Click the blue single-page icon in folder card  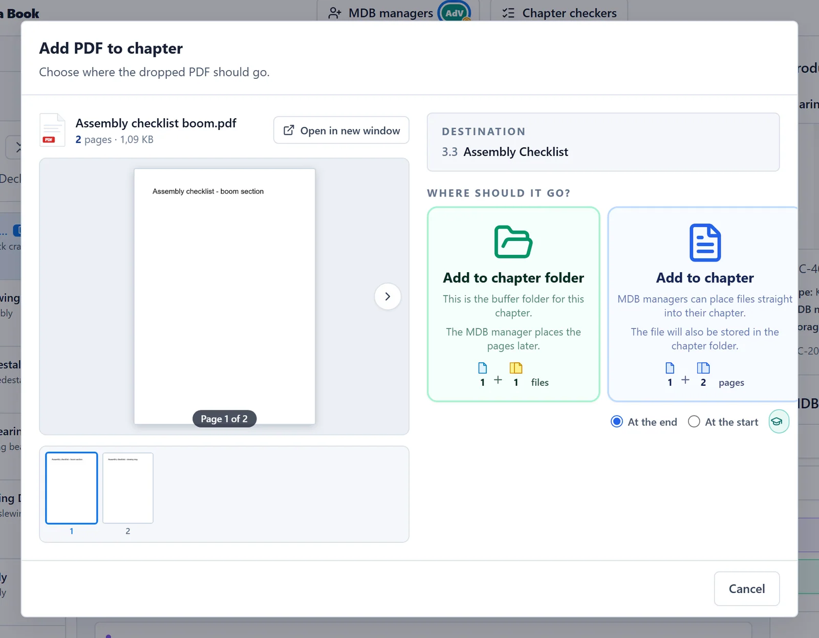click(482, 368)
